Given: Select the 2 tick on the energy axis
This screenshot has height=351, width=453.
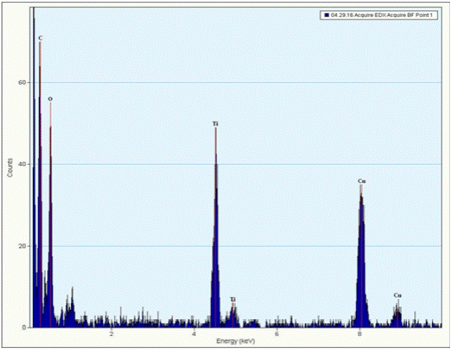Looking at the screenshot, I should 111,333.
